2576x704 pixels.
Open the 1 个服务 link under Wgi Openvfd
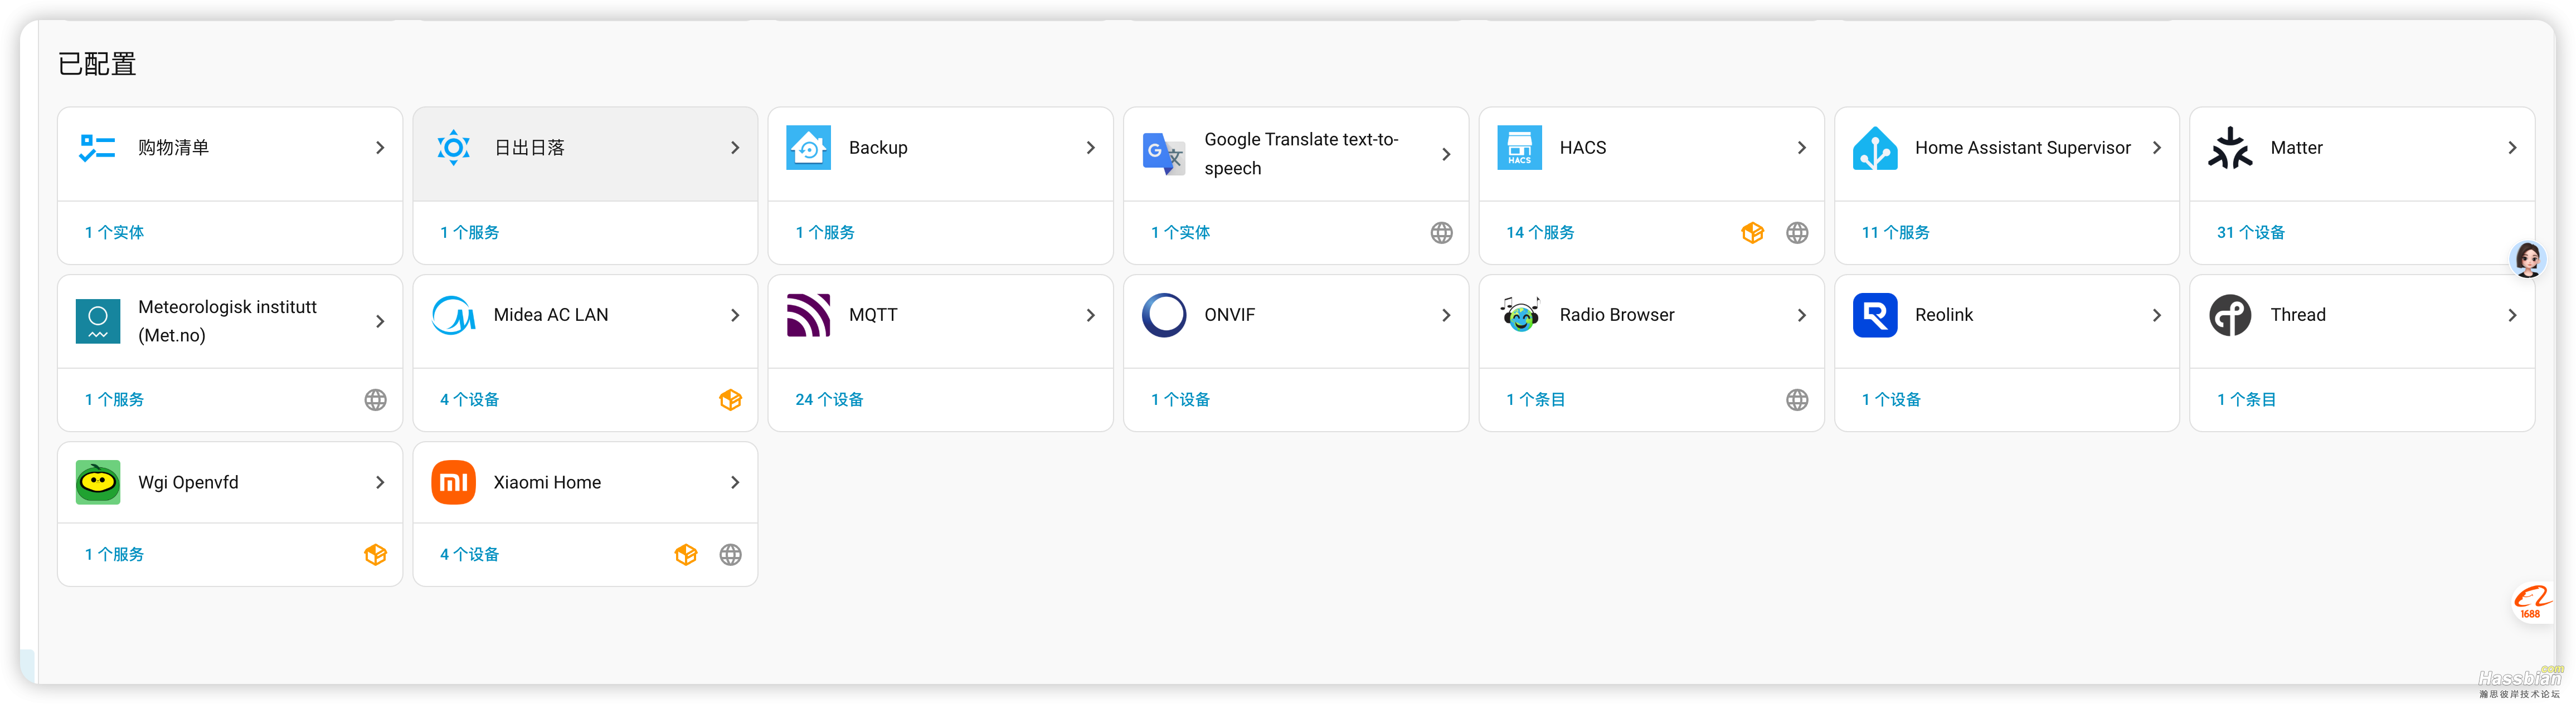tap(114, 555)
